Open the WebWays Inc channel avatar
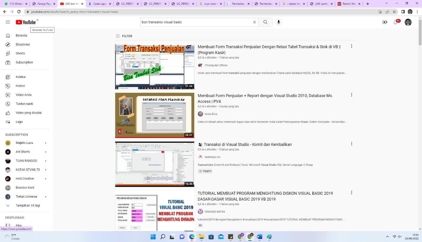Screen dimensions: 422x242 click(x=200, y=157)
